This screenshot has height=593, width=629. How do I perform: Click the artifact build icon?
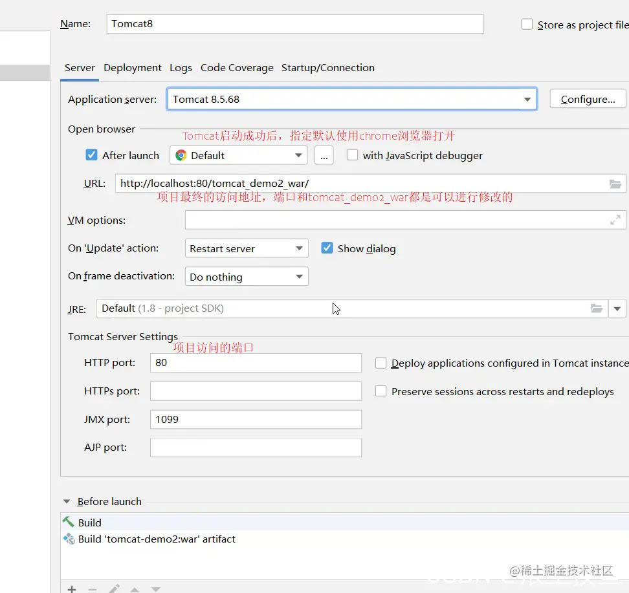[x=69, y=539]
